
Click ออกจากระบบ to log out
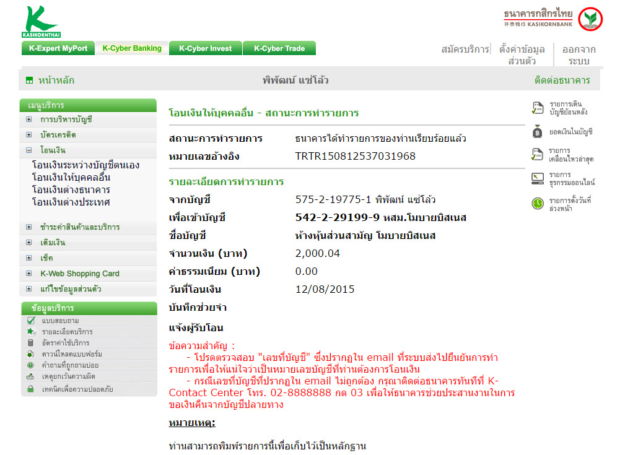coord(579,55)
